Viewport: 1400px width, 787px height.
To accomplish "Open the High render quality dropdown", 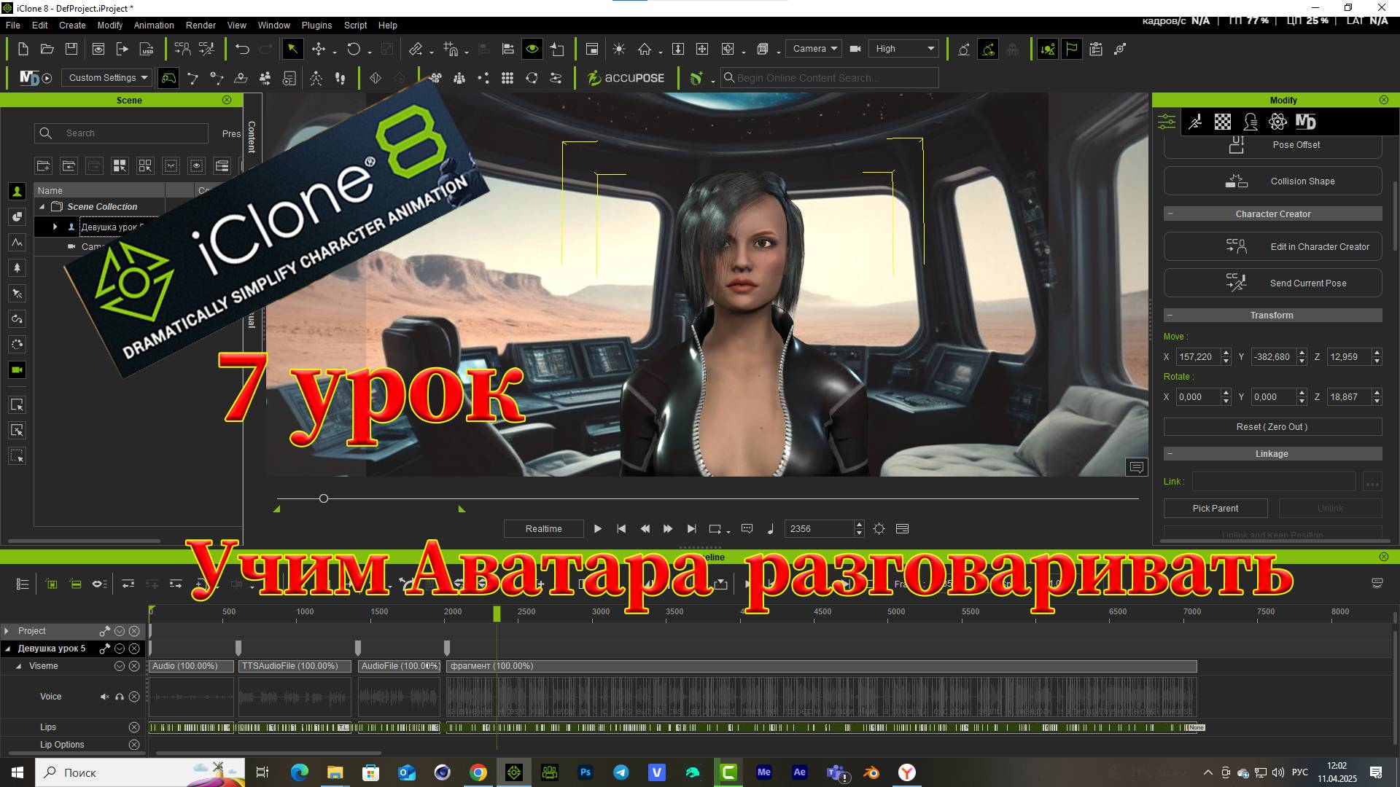I will [x=904, y=49].
